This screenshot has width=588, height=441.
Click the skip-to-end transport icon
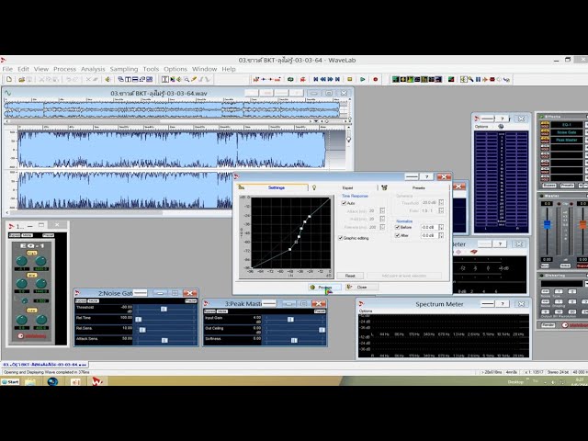[x=337, y=80]
